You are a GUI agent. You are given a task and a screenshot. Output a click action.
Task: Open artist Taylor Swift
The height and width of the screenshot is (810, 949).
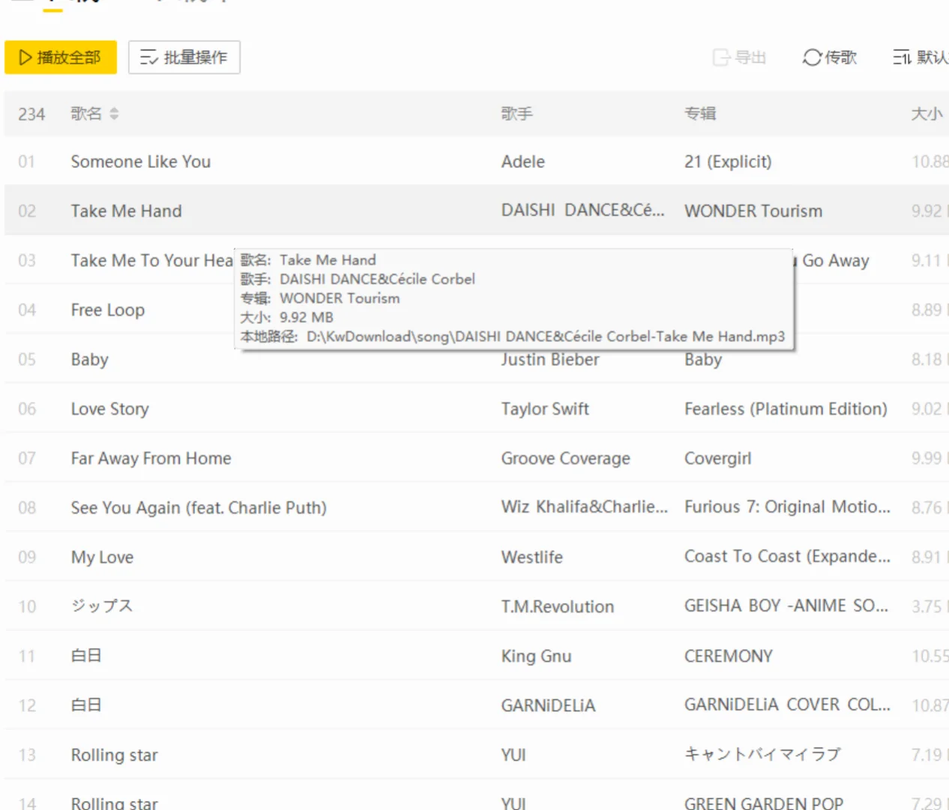[545, 409]
